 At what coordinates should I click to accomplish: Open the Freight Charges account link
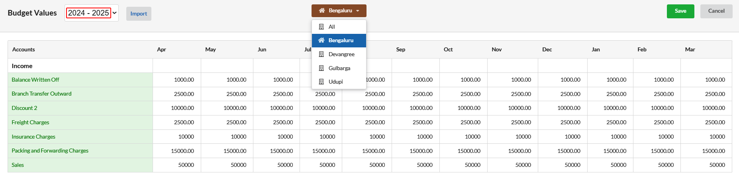click(30, 122)
